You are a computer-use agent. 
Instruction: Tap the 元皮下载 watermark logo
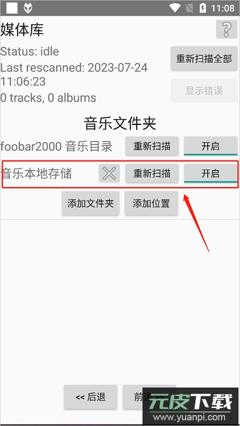click(190, 407)
